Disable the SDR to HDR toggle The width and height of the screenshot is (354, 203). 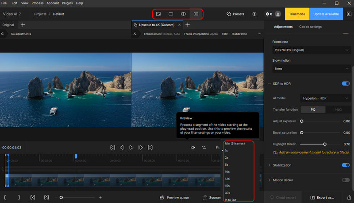pos(346,83)
